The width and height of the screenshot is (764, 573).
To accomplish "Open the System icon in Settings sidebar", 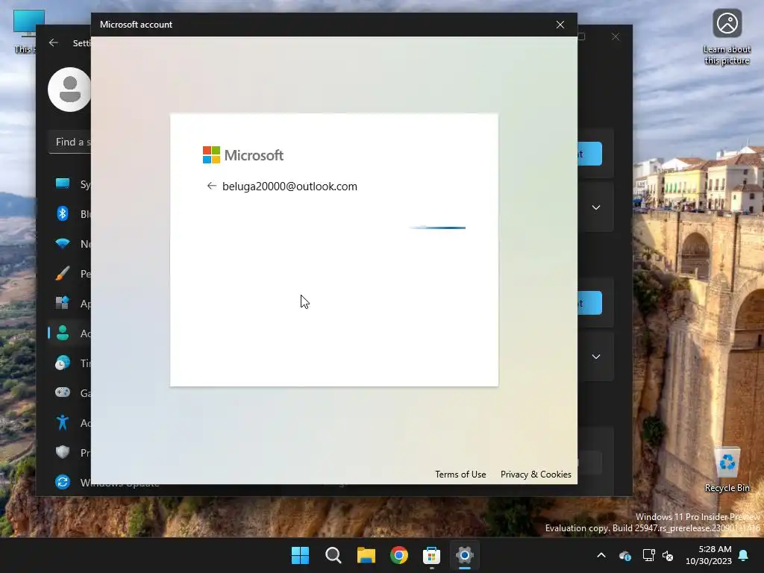I will pyautogui.click(x=63, y=184).
